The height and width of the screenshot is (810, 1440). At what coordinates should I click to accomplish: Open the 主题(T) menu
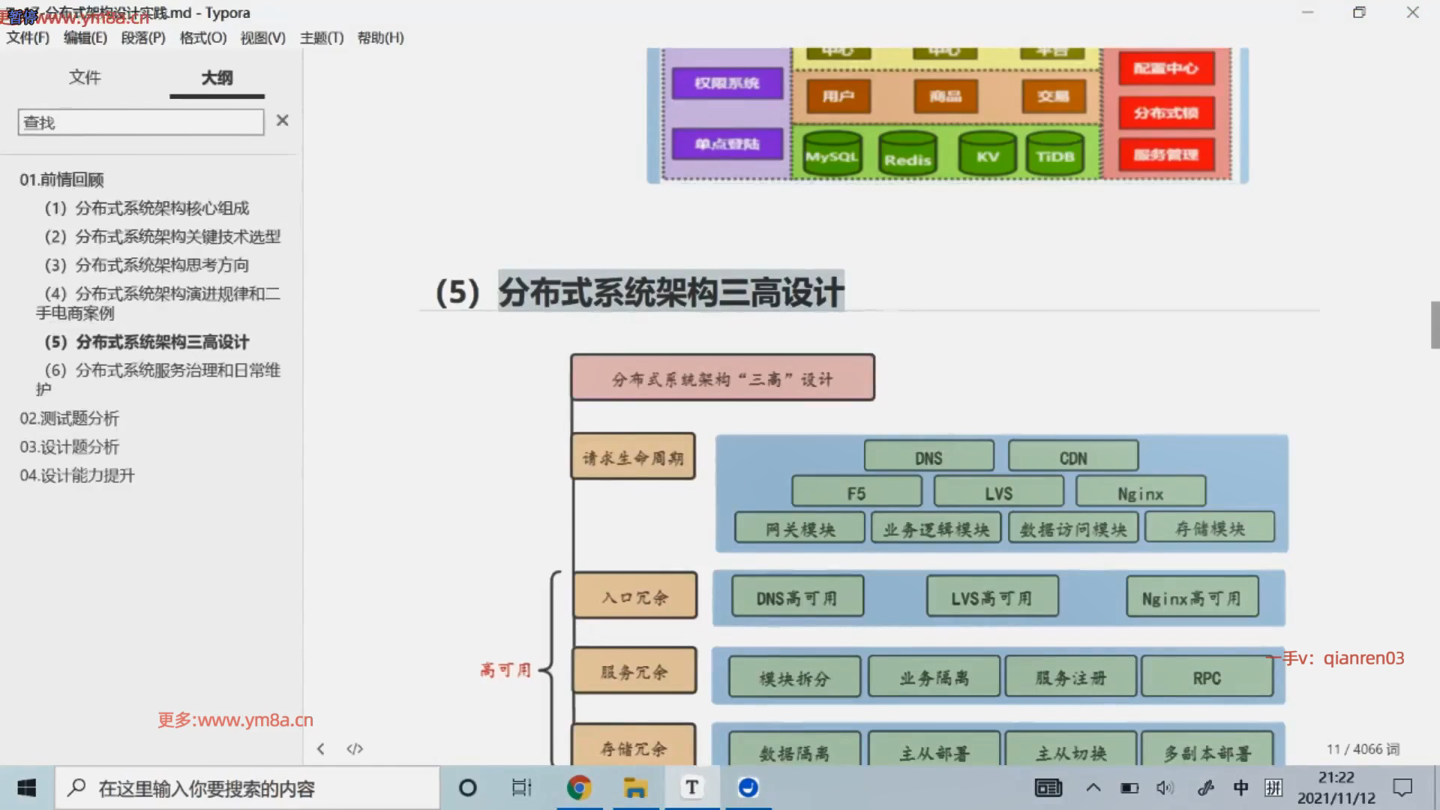tap(321, 37)
